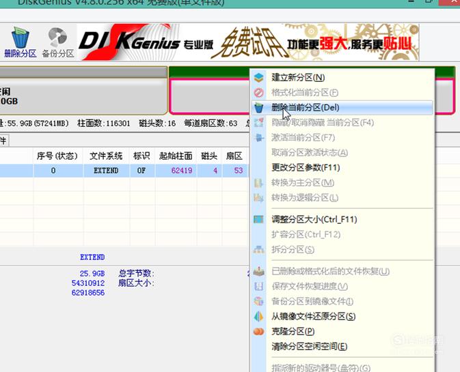Click the 62918656 value in details
This screenshot has height=372, width=460.
pos(88,292)
